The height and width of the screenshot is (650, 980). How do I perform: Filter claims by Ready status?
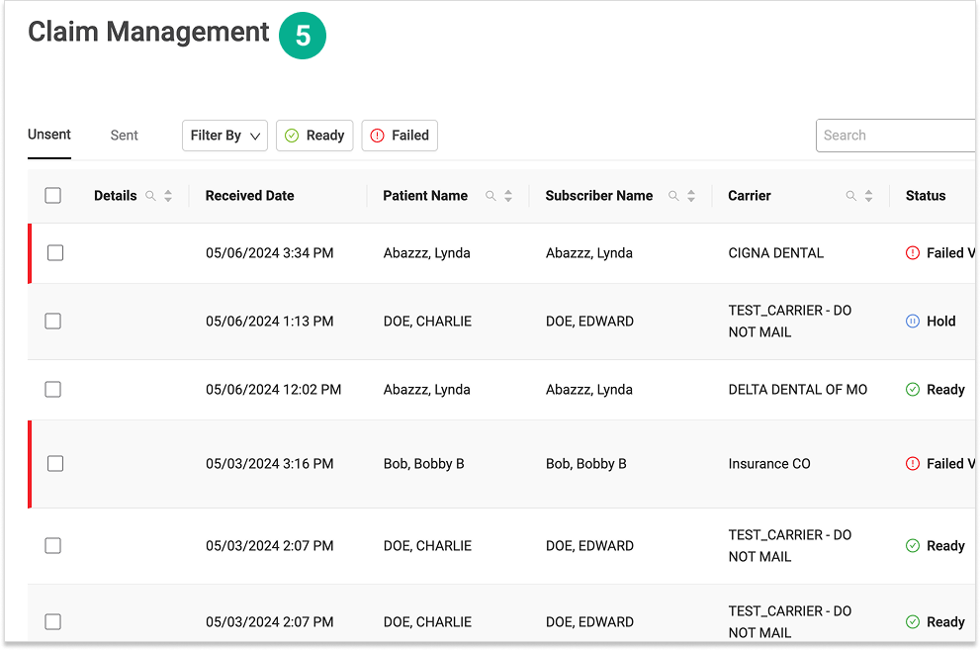(314, 136)
